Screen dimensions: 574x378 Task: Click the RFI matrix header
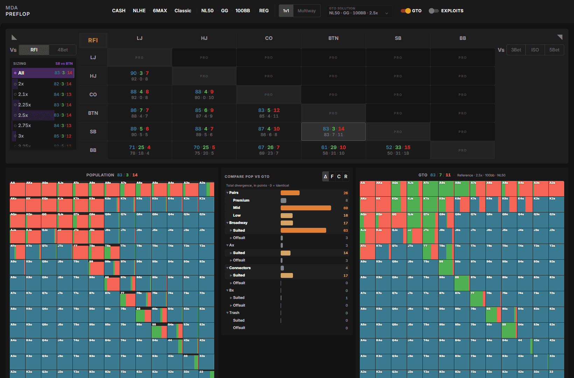tap(93, 40)
